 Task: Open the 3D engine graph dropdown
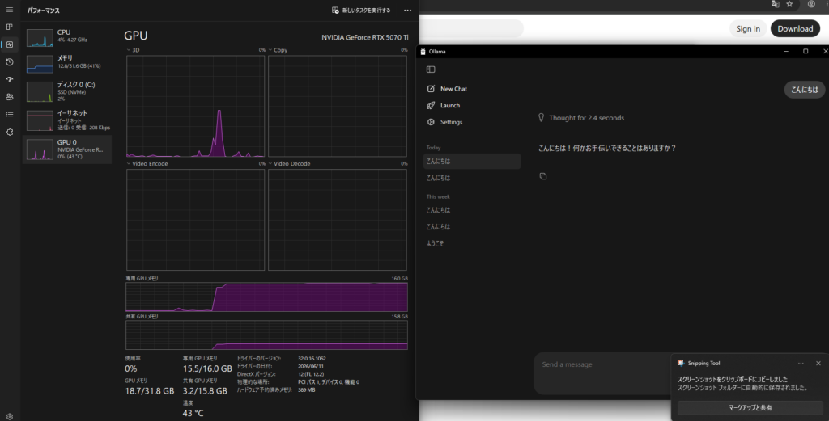[129, 50]
